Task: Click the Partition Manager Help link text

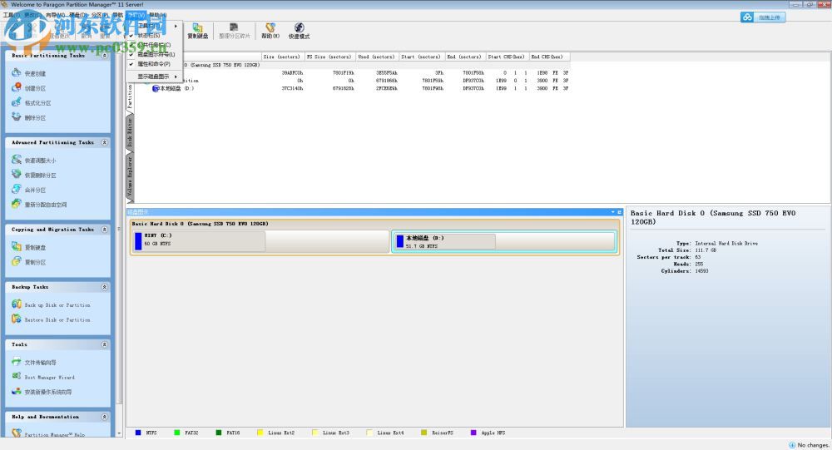Action: click(55, 434)
